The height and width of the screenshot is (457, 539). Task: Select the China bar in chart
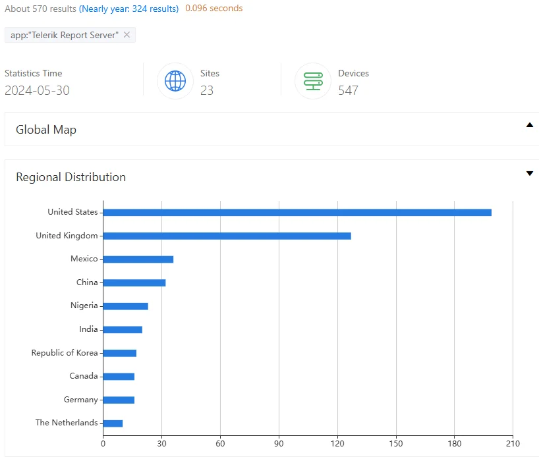134,282
